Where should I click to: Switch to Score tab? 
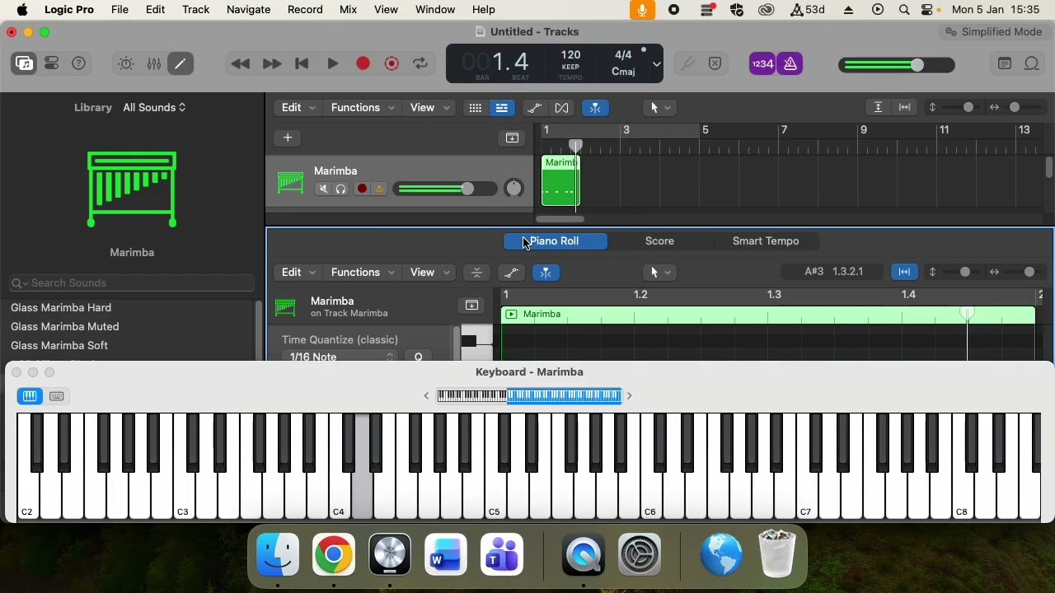(659, 241)
